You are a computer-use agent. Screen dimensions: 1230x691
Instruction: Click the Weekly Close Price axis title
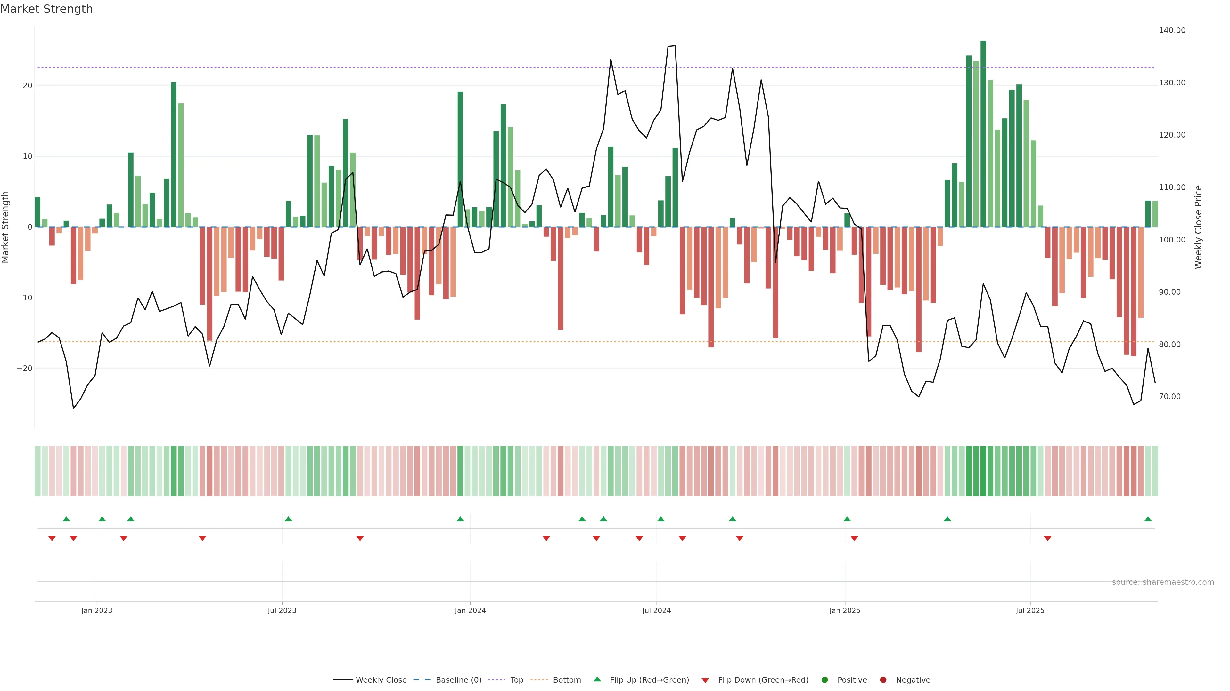click(x=1199, y=227)
